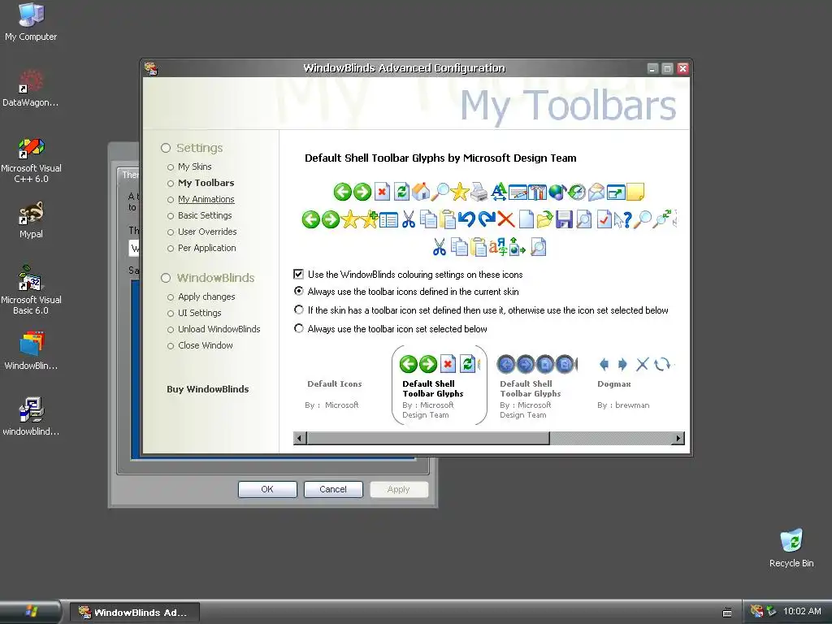Click WindowBlinds icon in system tray
This screenshot has height=624, width=832.
[756, 611]
